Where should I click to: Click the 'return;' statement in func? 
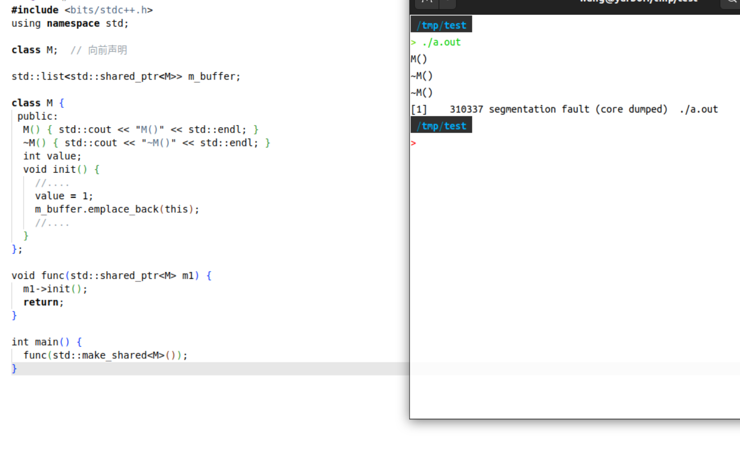click(x=43, y=302)
